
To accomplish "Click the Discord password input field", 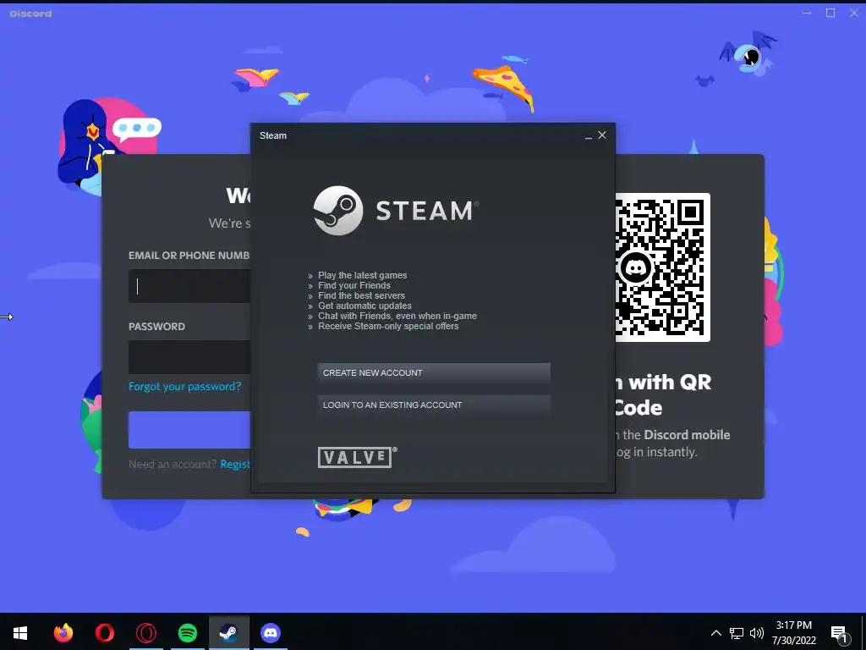I will tap(189, 357).
